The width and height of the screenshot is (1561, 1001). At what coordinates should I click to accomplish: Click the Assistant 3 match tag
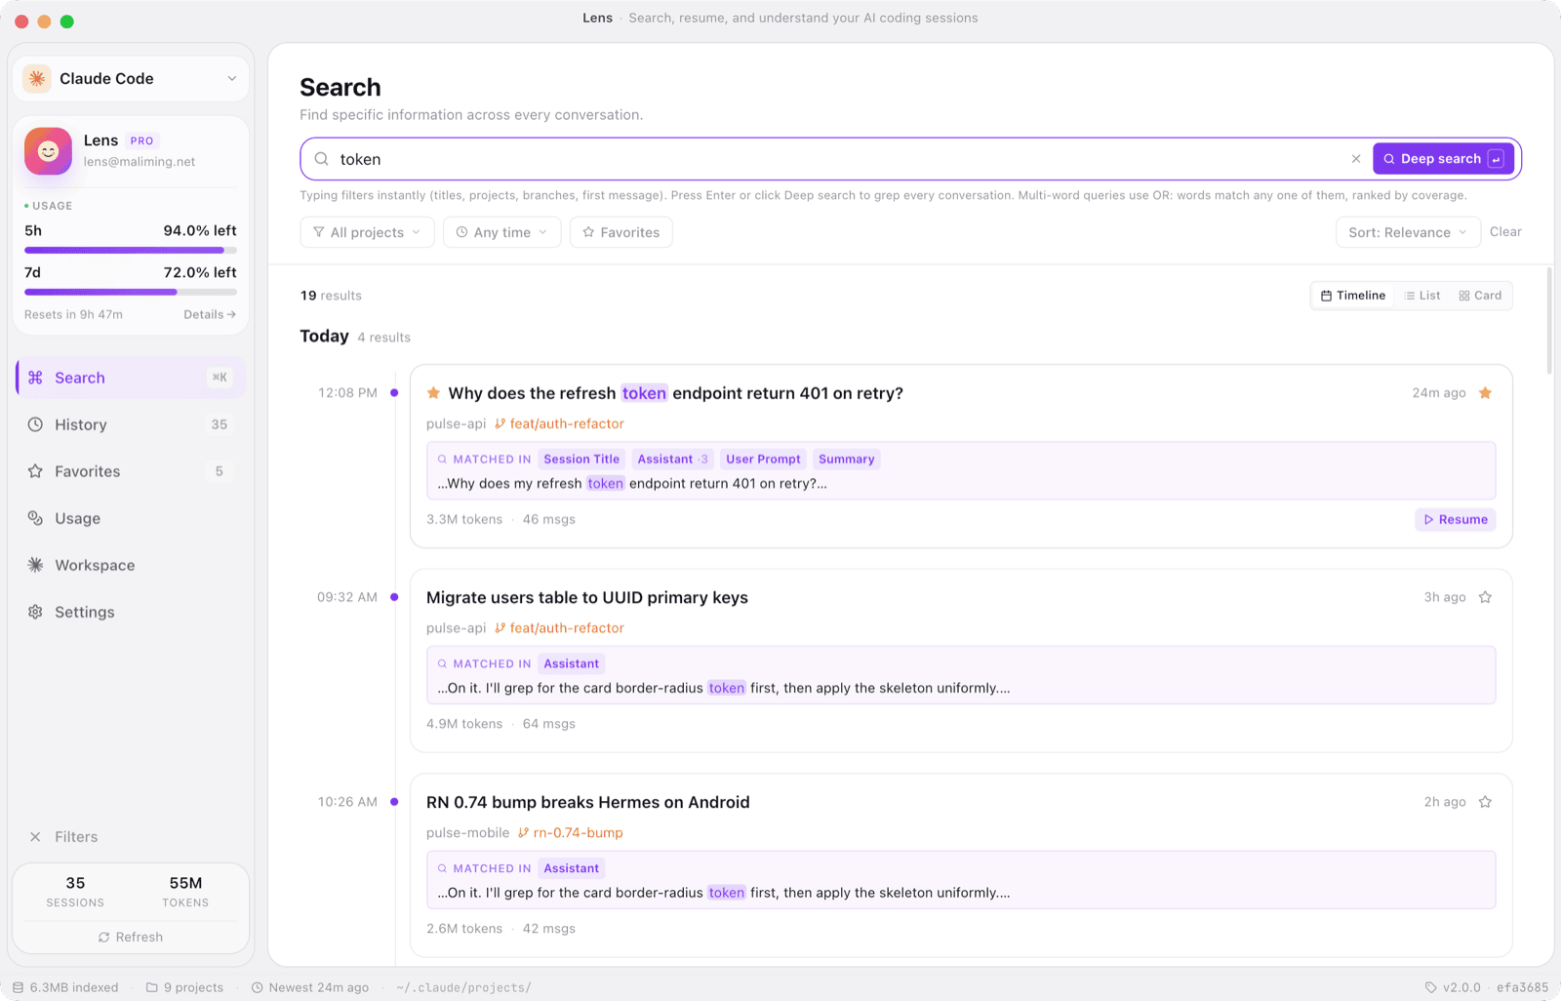pyautogui.click(x=672, y=460)
